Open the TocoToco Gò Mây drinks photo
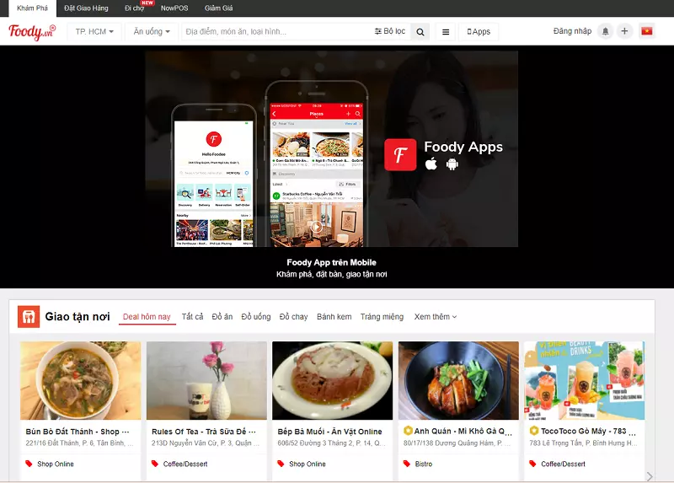The height and width of the screenshot is (483, 674). [x=584, y=381]
